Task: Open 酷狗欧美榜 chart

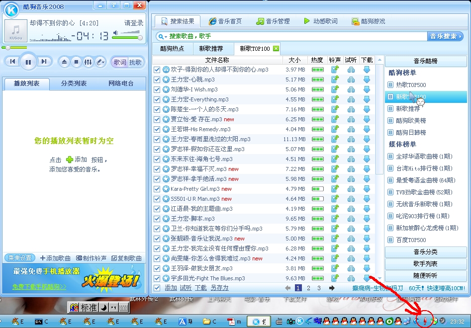Action: (x=411, y=121)
